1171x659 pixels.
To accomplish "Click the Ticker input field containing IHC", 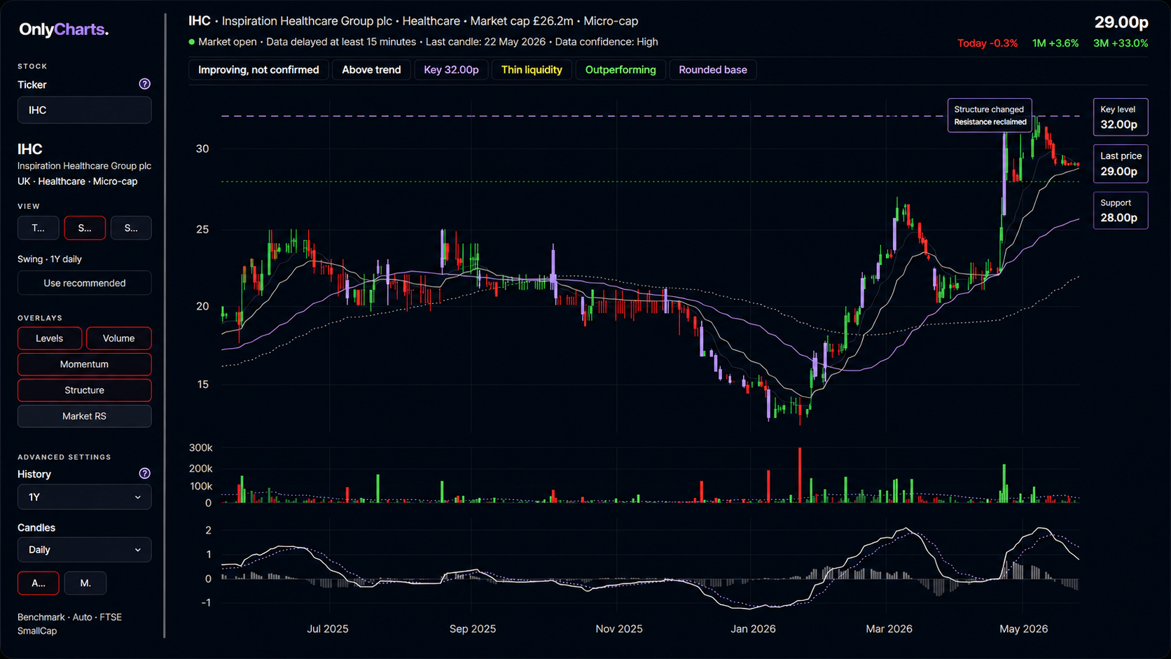I will [85, 110].
